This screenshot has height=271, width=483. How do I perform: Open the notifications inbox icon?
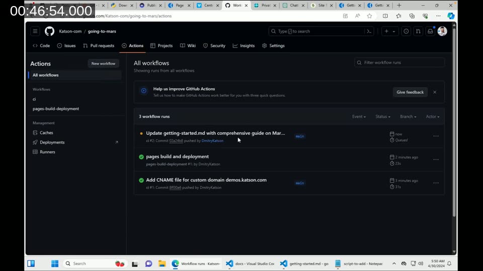(x=430, y=31)
